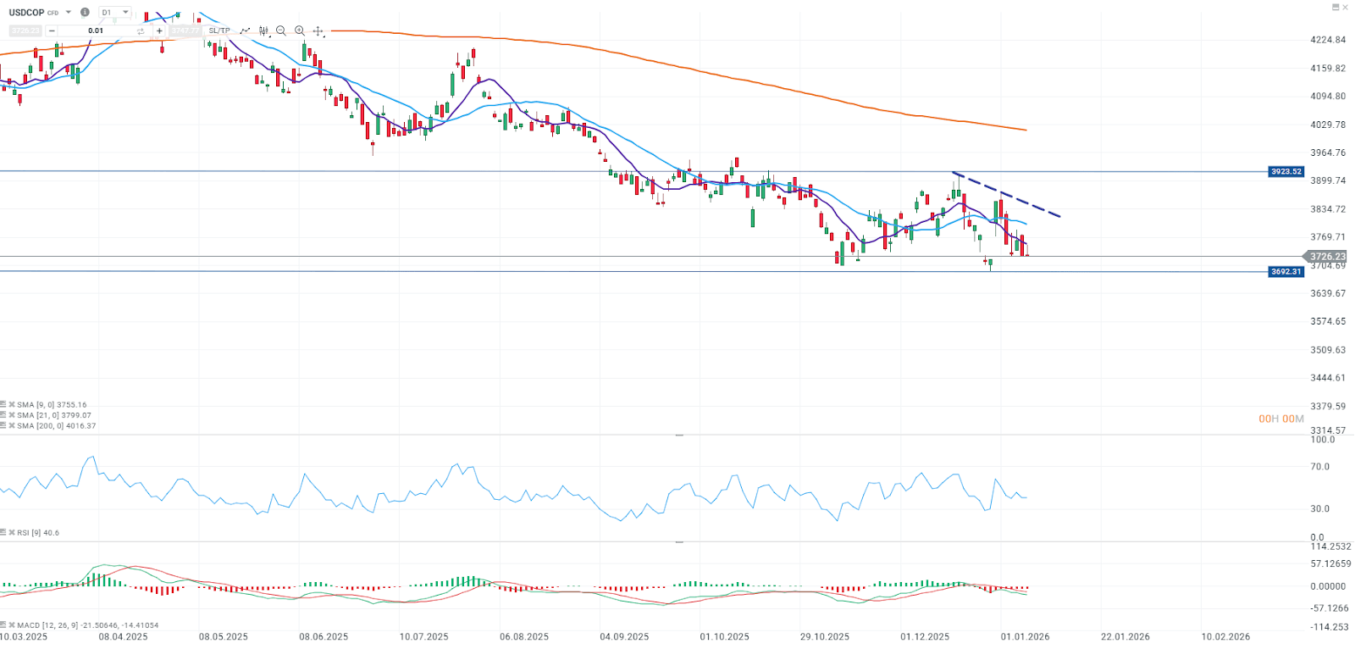This screenshot has height=649, width=1355.
Task: Click the buy price button 3747.77
Action: pos(185,31)
